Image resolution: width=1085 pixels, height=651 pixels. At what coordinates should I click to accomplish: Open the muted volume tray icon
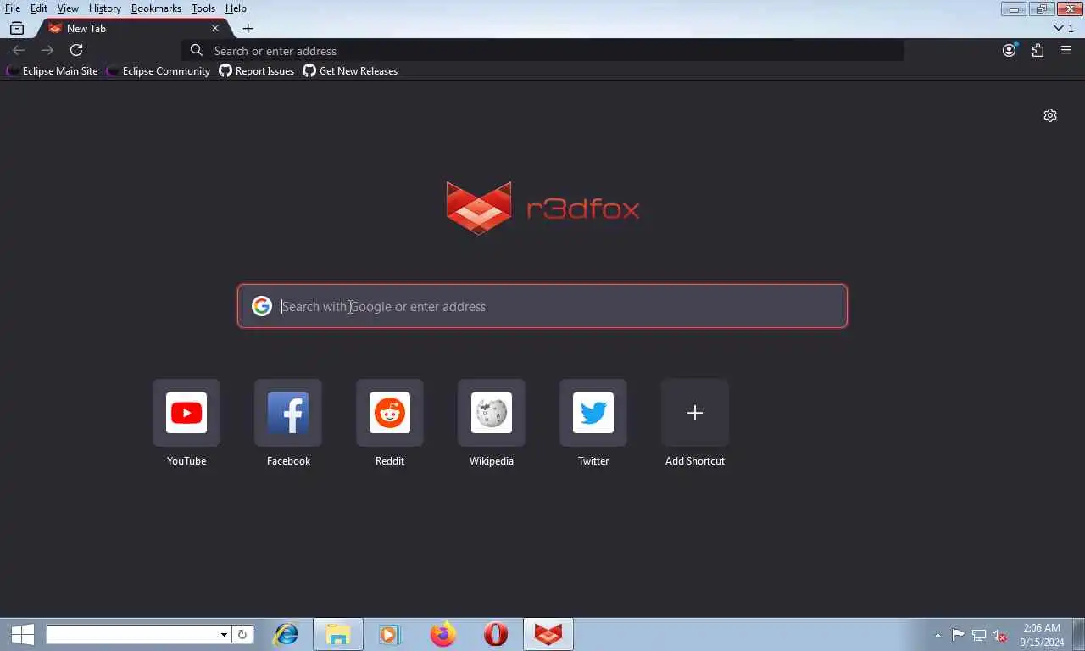click(999, 635)
